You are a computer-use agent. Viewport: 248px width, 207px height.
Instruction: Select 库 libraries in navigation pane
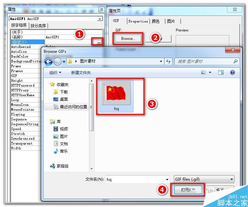55,122
